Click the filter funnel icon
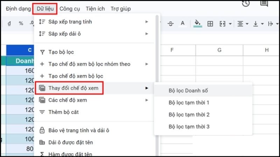280x157 pixels. point(42,52)
